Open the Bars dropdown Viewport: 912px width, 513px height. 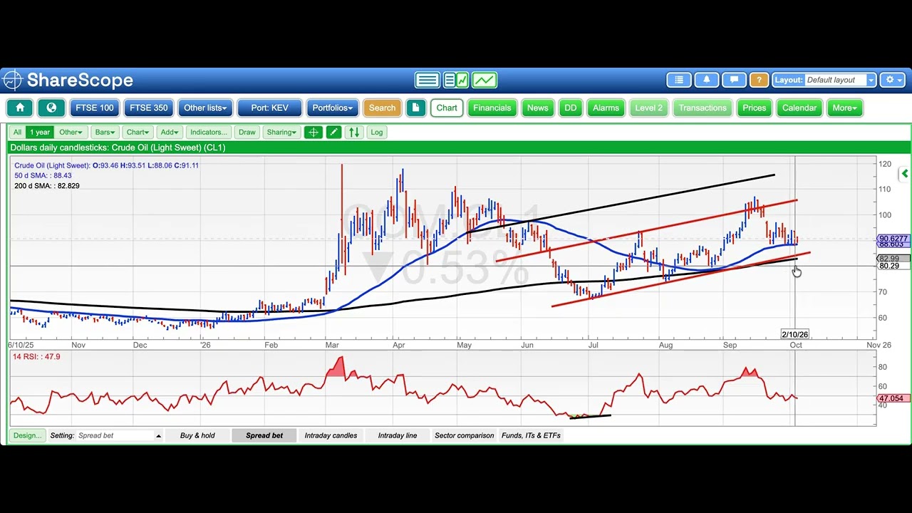105,132
